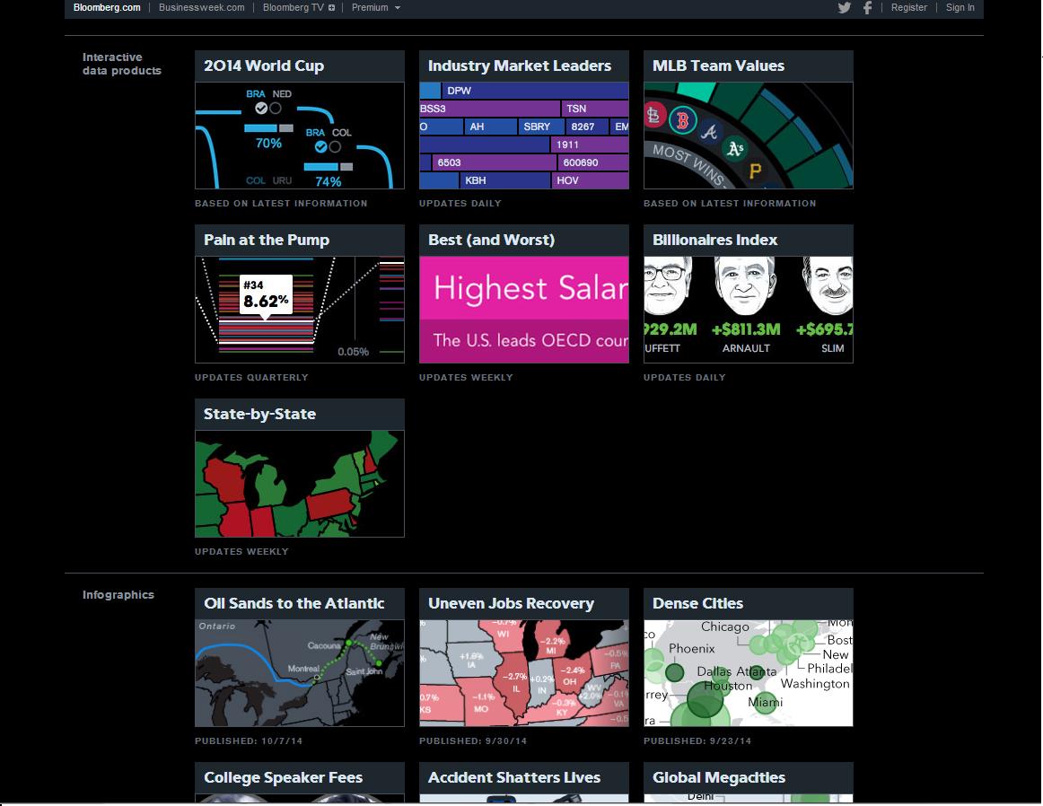The image size is (1043, 806).
Task: Click the Sign In link
Action: pos(960,7)
